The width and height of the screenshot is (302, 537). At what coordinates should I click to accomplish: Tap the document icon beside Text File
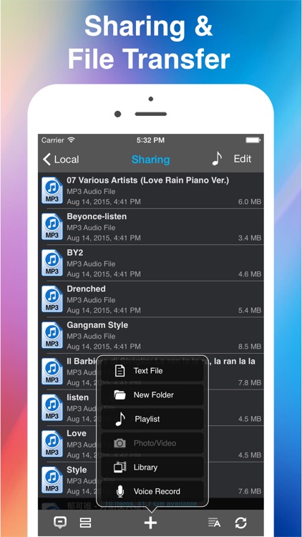120,371
